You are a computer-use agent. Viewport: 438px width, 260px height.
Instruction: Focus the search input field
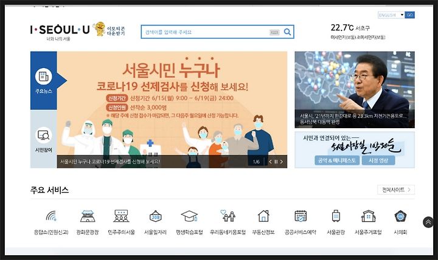coord(206,32)
